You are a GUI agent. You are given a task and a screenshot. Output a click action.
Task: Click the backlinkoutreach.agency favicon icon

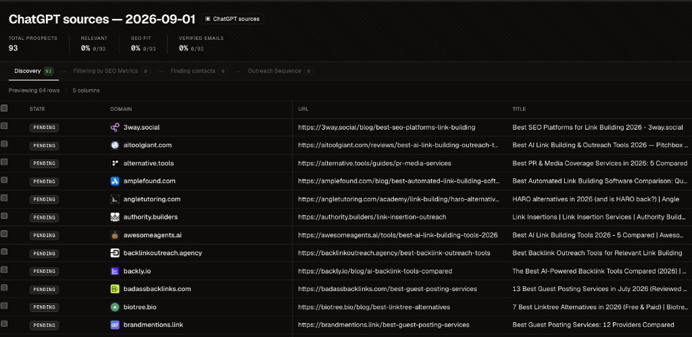click(x=115, y=253)
